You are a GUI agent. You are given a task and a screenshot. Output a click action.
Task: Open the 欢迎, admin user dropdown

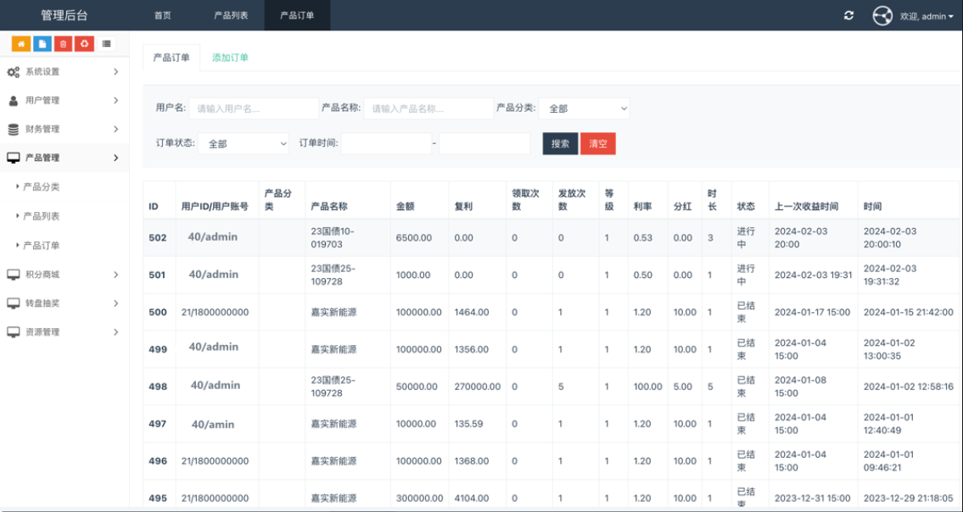[x=927, y=17]
